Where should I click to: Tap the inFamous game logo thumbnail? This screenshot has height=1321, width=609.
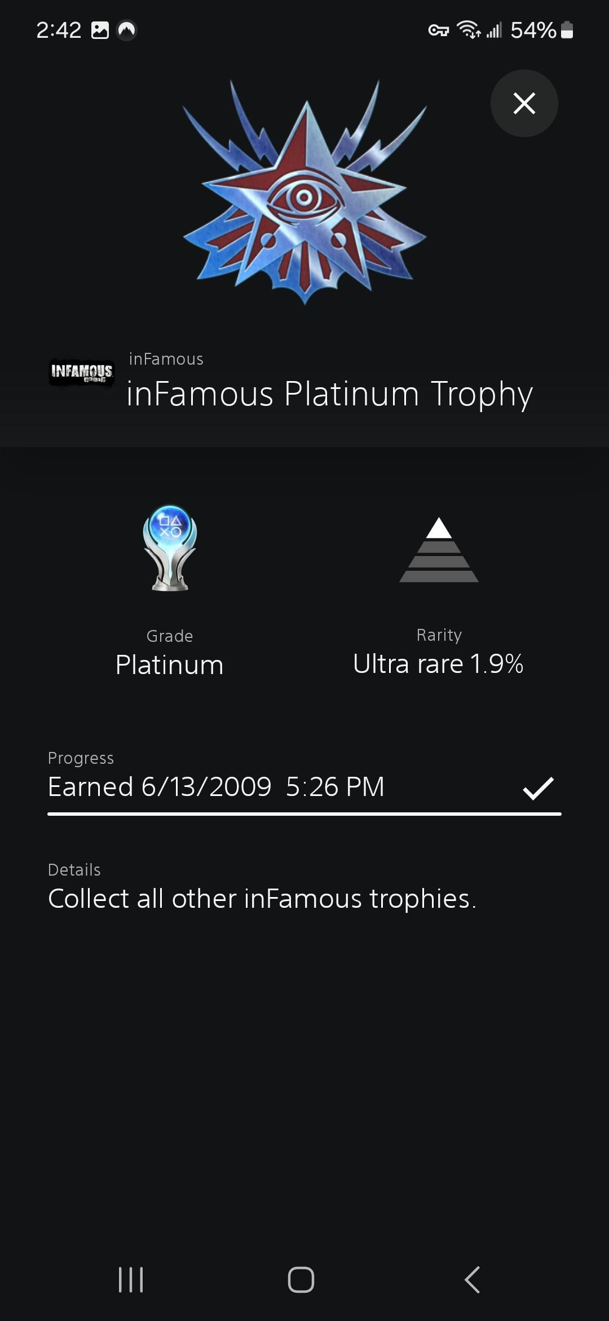(82, 372)
